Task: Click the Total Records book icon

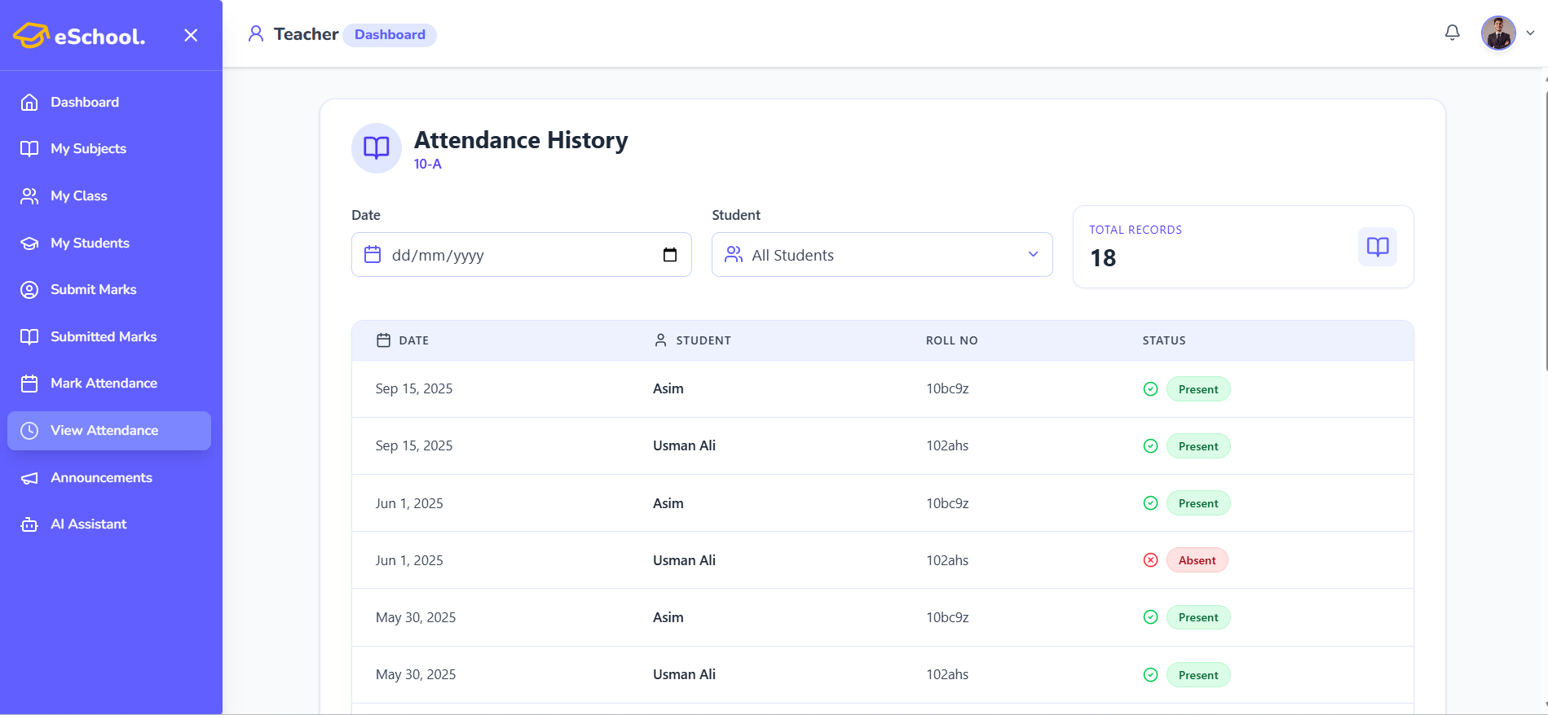Action: click(x=1378, y=247)
